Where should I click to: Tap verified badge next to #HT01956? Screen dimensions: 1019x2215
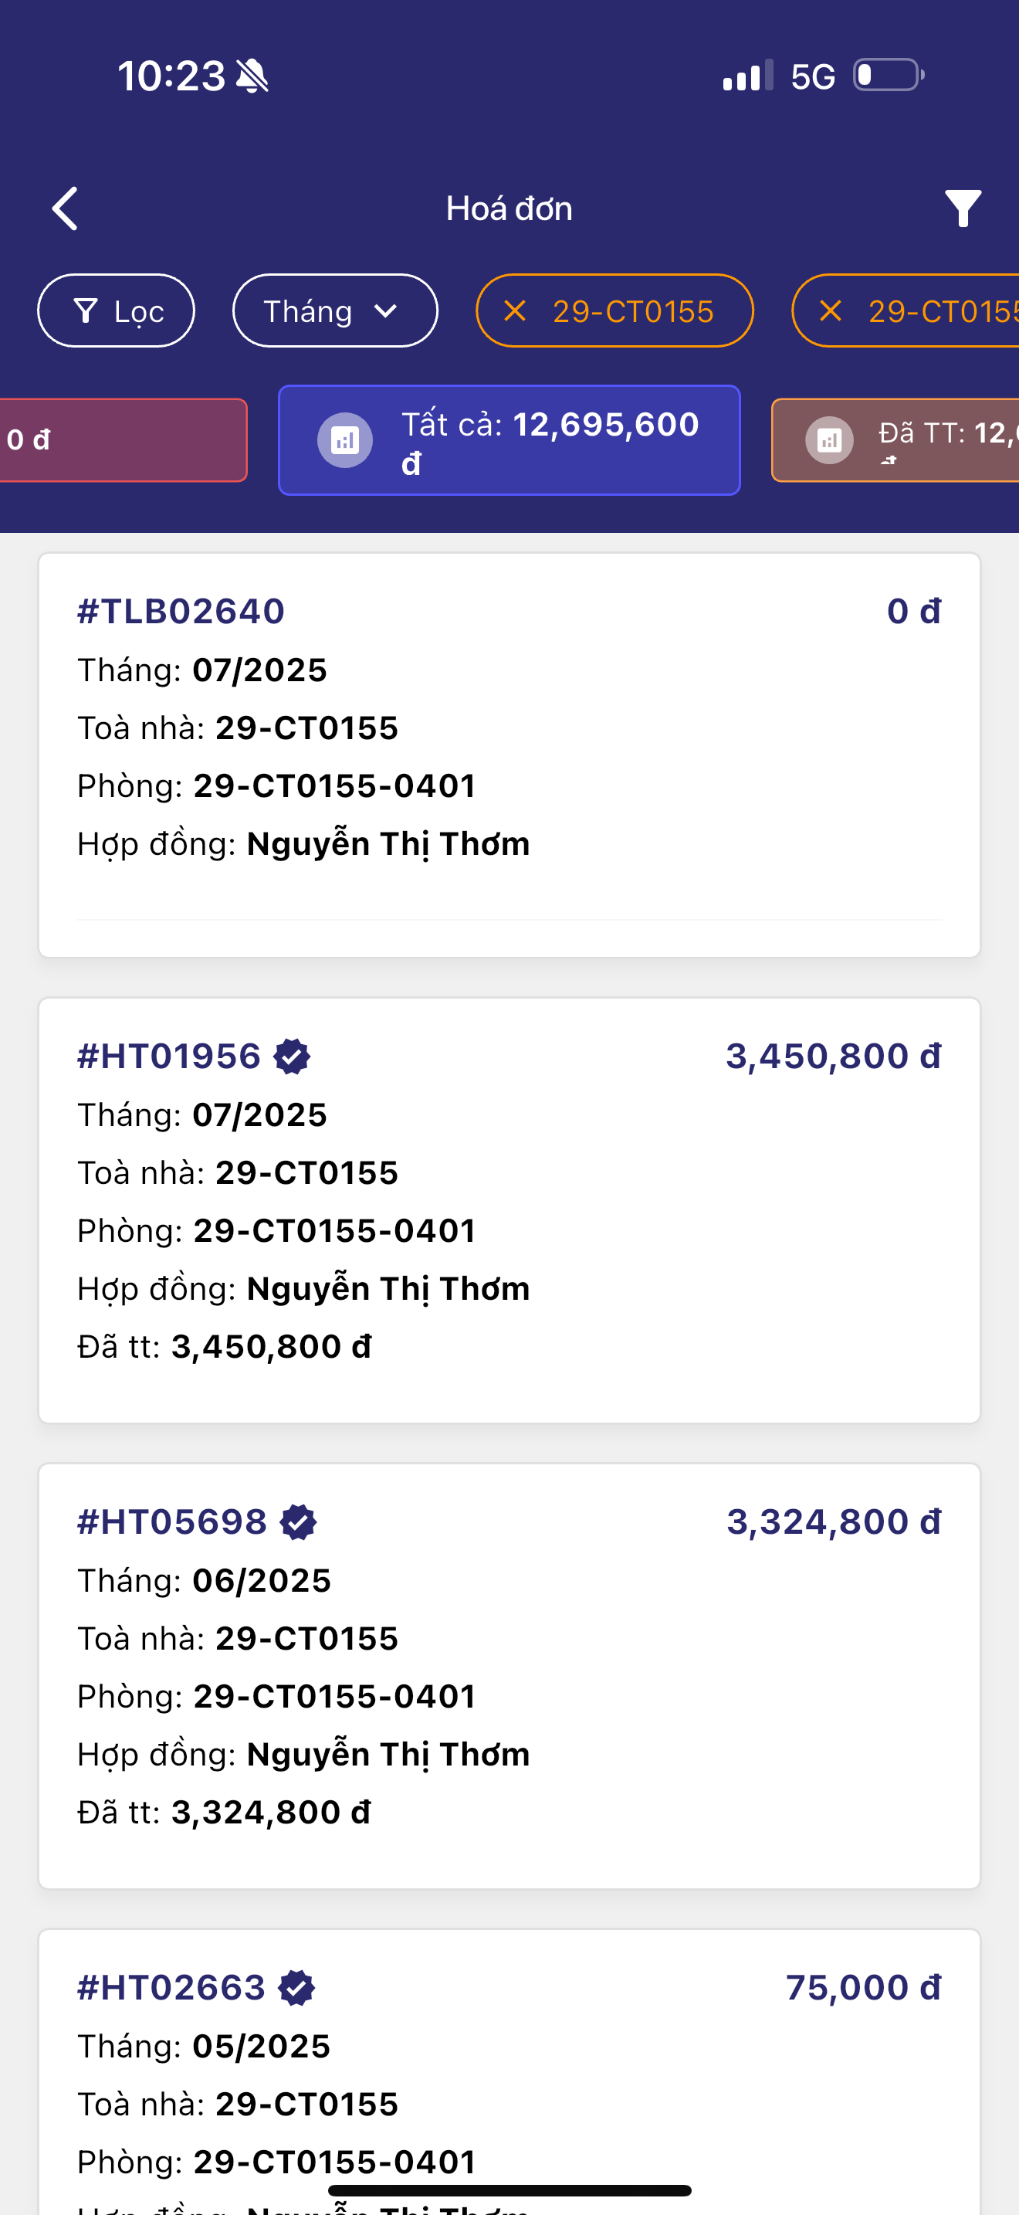click(x=292, y=1057)
